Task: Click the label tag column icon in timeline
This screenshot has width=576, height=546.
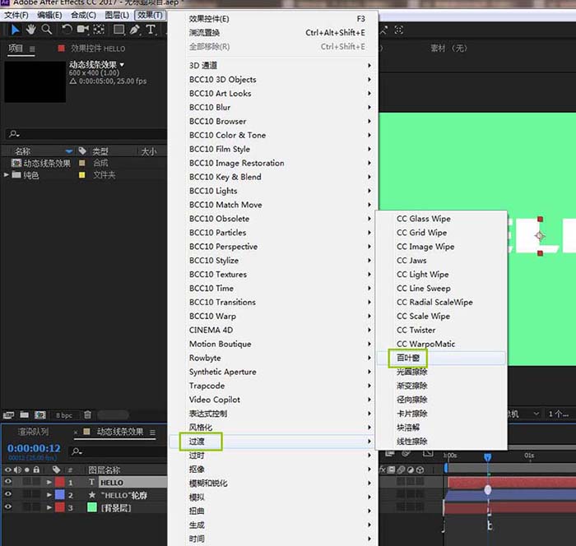Action: pos(56,470)
